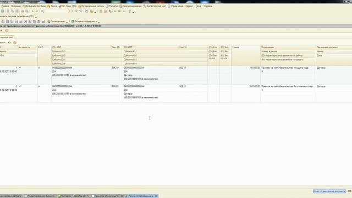
Task: Click the circular Refresh toolbar icon
Action: (86, 11)
